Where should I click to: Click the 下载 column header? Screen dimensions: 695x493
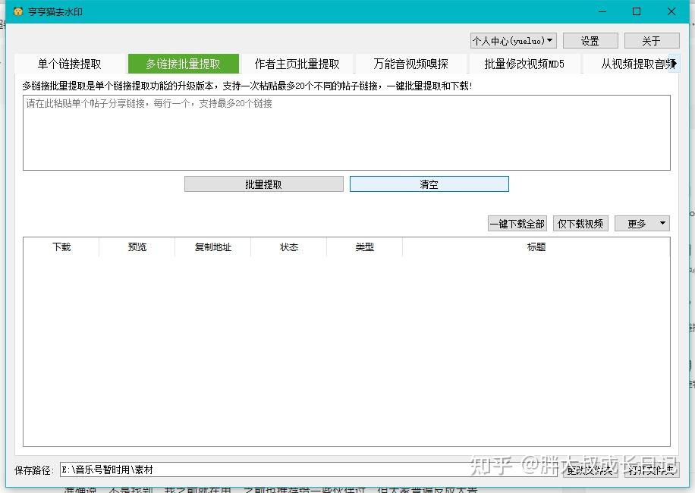tap(61, 246)
